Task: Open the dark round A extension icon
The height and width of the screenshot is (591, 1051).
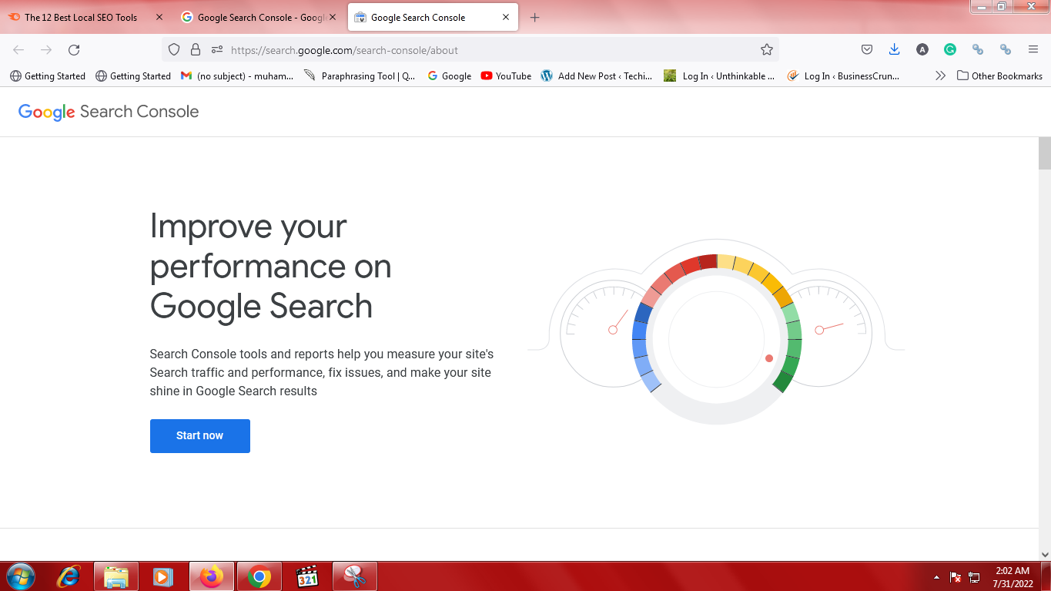Action: pyautogui.click(x=922, y=50)
